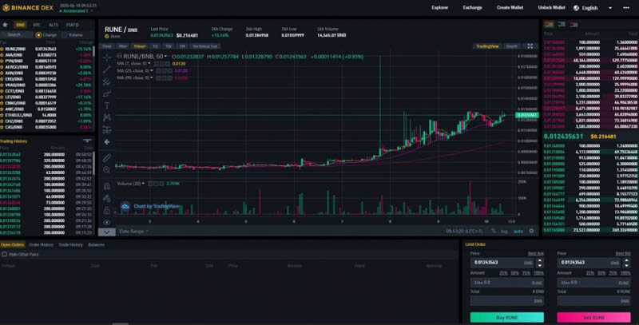Select the crosshair cursor tool on chart

pos(107,57)
